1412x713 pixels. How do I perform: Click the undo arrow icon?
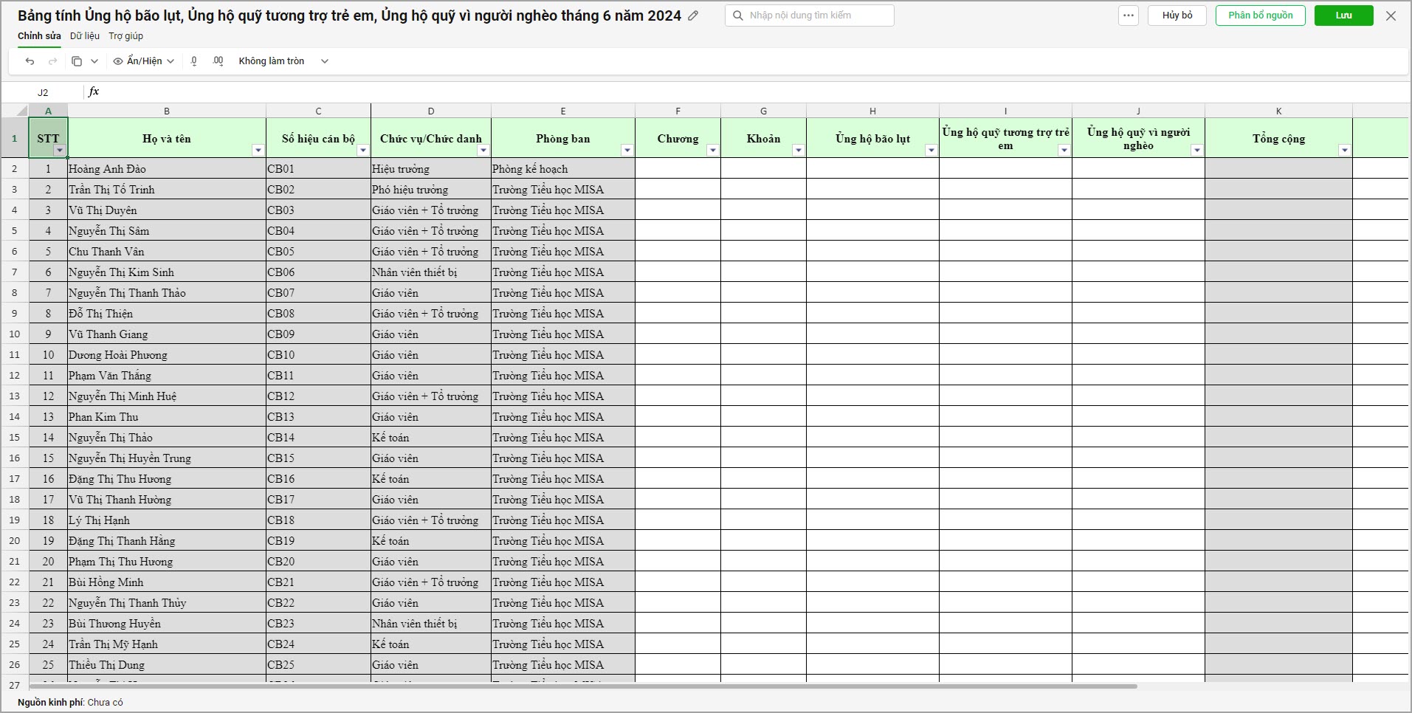point(30,61)
